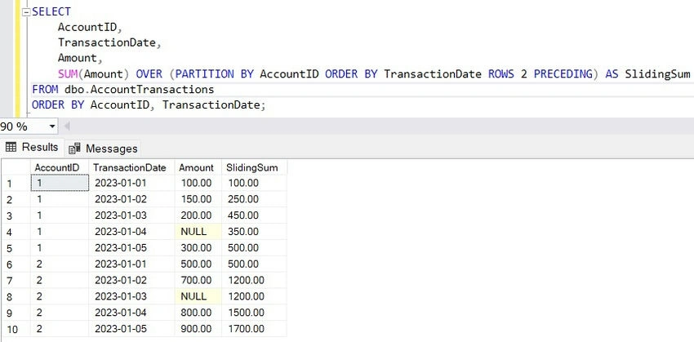Click SlidingSum value 450.00
Screen dimensions: 694x342
tap(243, 215)
